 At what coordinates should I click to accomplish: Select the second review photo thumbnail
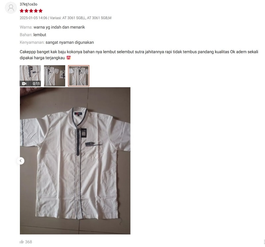tap(55, 76)
